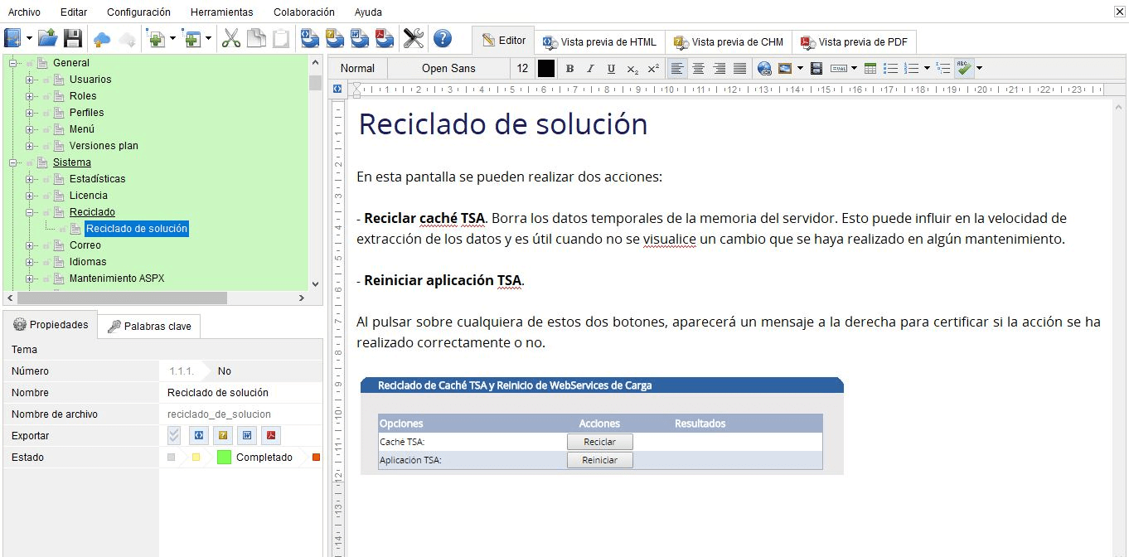Apply numbered list formatting
1129x557 pixels.
click(911, 69)
